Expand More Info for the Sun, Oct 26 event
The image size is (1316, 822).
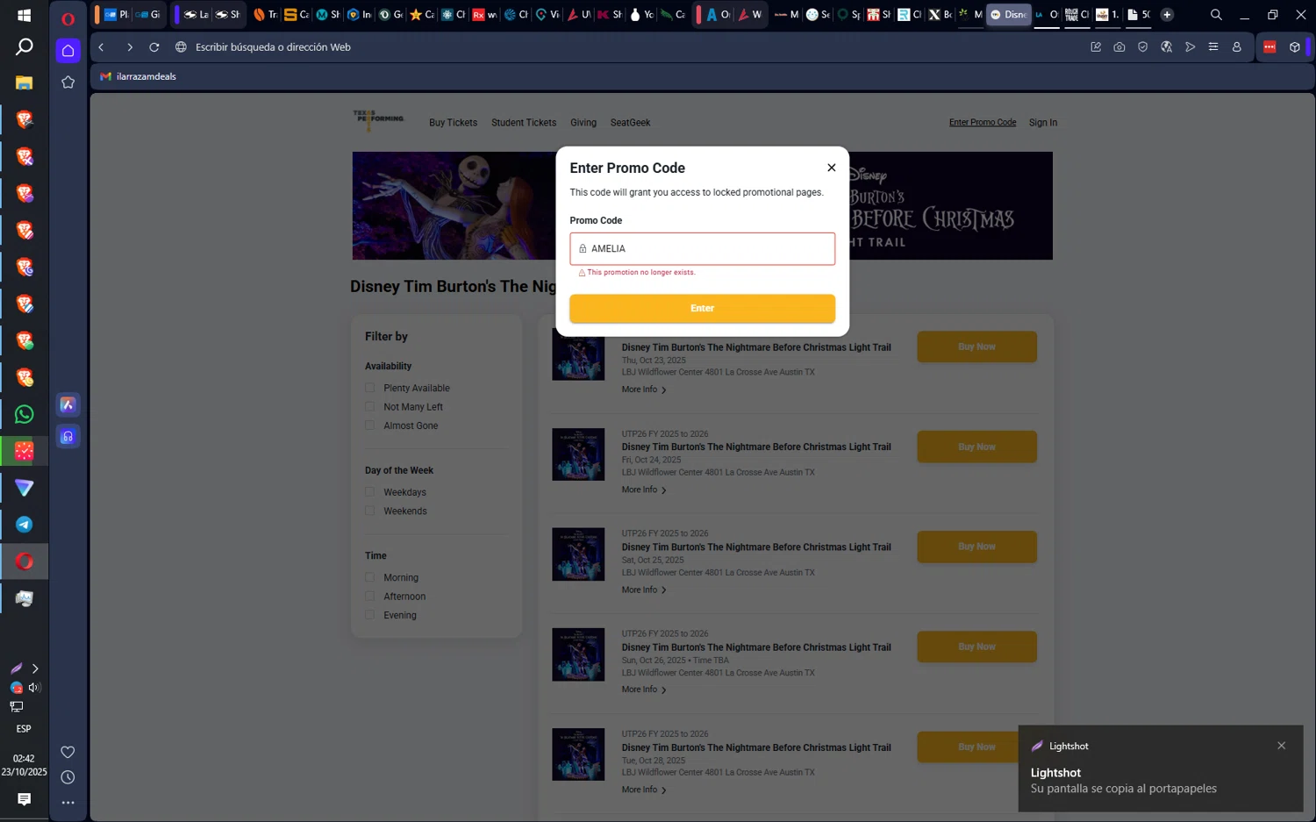[644, 690]
